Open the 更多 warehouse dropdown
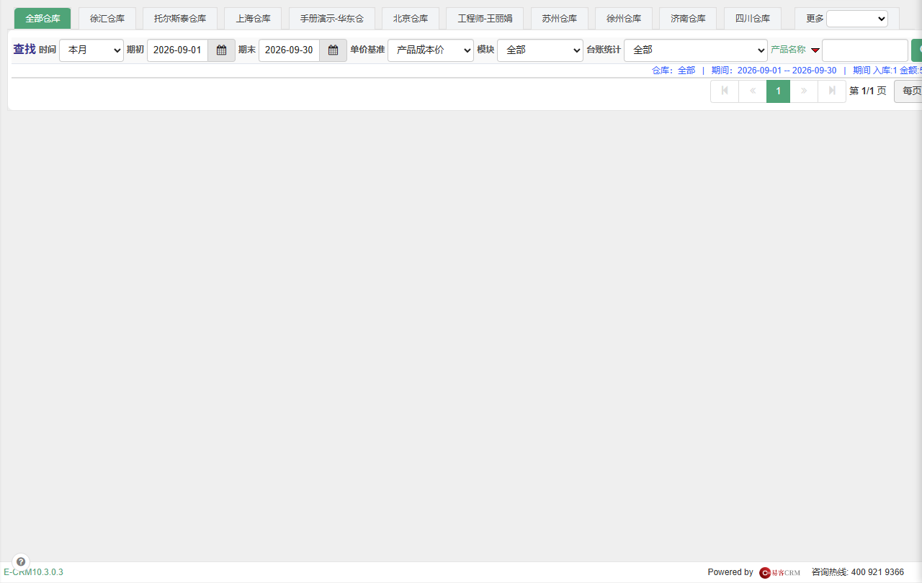The image size is (922, 583). pos(857,19)
